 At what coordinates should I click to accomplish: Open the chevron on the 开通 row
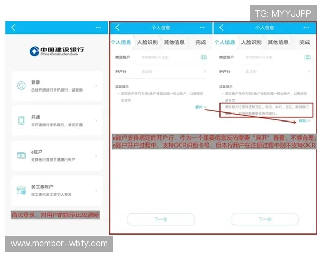96,120
